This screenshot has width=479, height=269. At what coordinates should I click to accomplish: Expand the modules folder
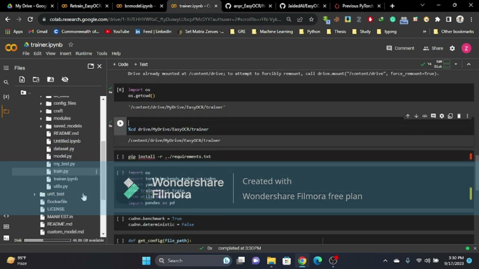(41, 118)
